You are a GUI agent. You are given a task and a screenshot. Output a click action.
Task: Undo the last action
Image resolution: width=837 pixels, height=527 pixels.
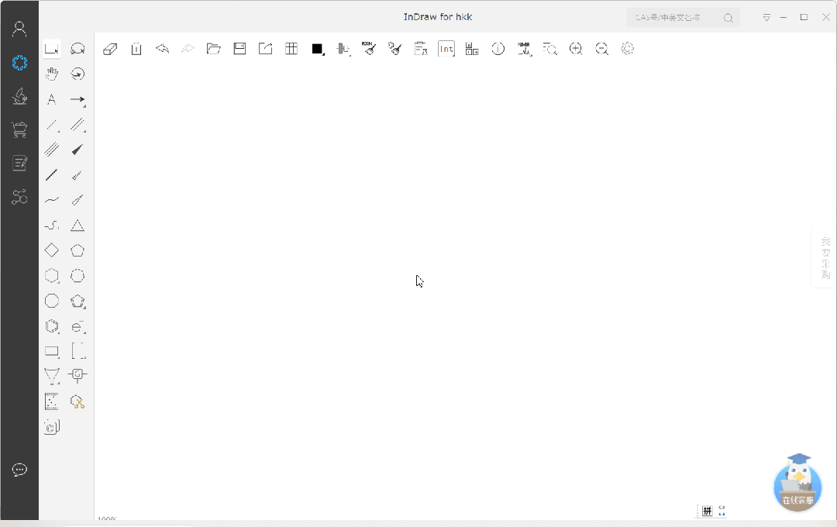coord(162,49)
